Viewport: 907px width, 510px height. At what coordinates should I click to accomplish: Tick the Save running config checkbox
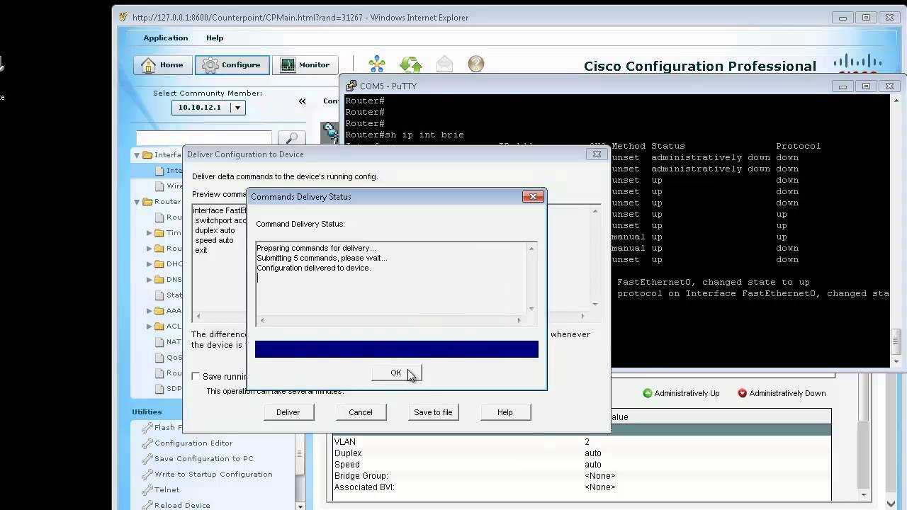click(x=196, y=377)
